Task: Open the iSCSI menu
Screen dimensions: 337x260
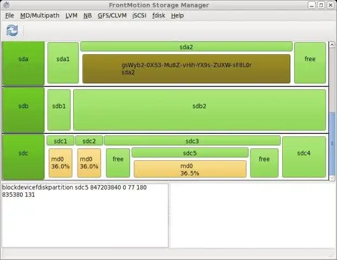Action: coord(139,16)
